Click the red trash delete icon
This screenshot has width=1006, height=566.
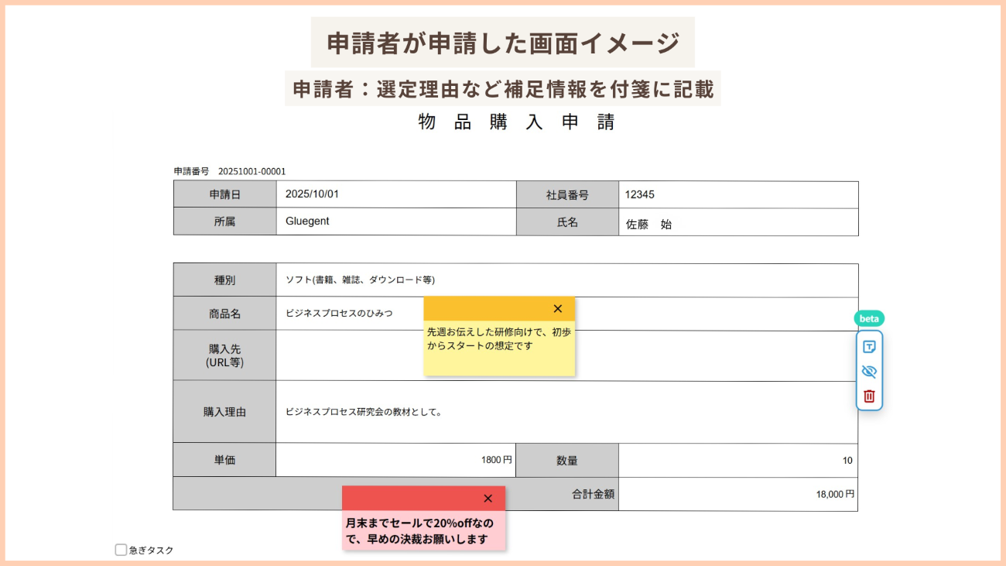point(869,396)
